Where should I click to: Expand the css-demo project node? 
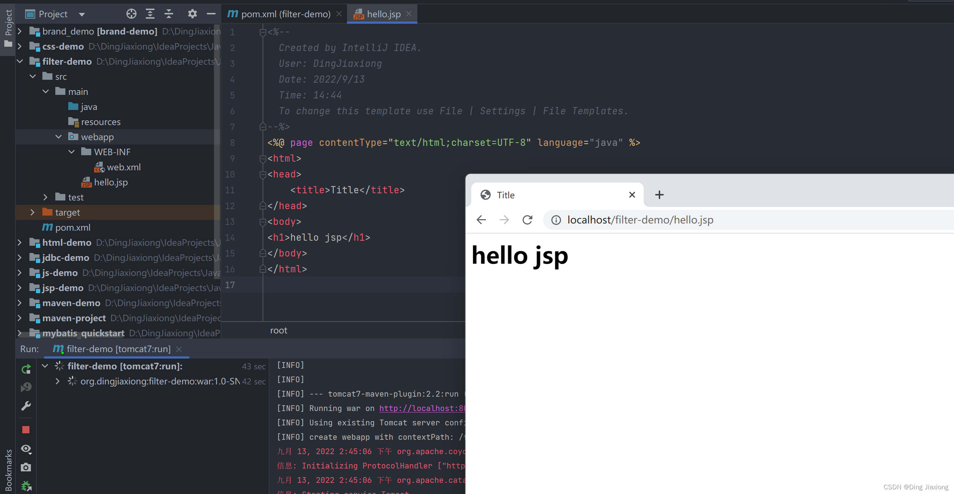pyautogui.click(x=20, y=46)
